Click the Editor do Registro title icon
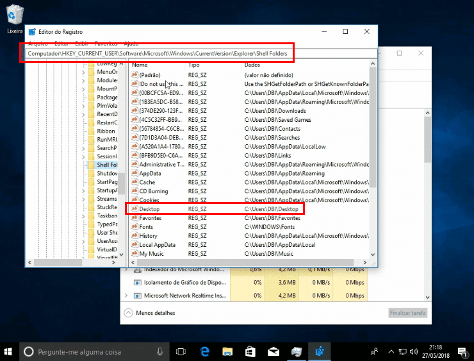The height and width of the screenshot is (361, 474). 32,32
